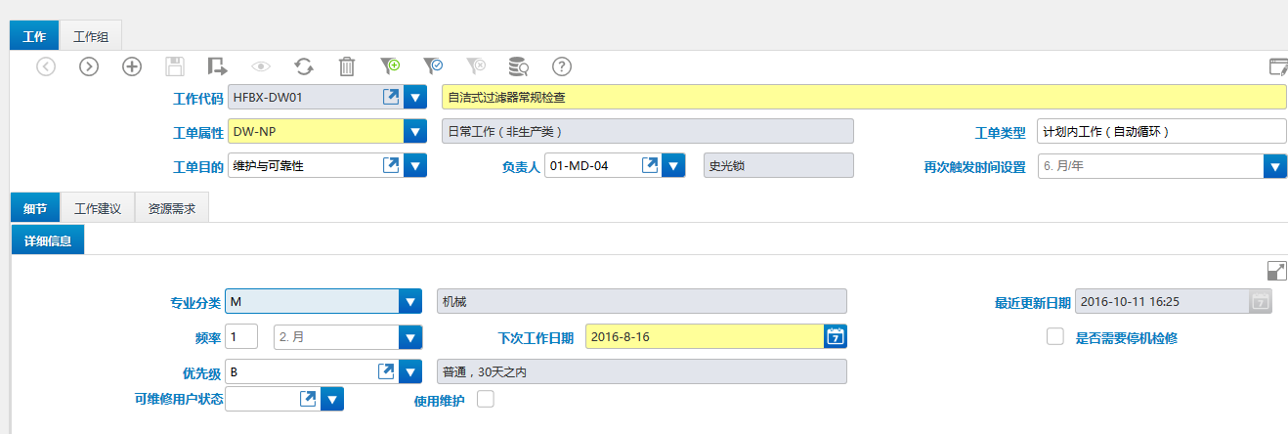Click the 频率 number input field
The image size is (1288, 434).
pos(241,336)
